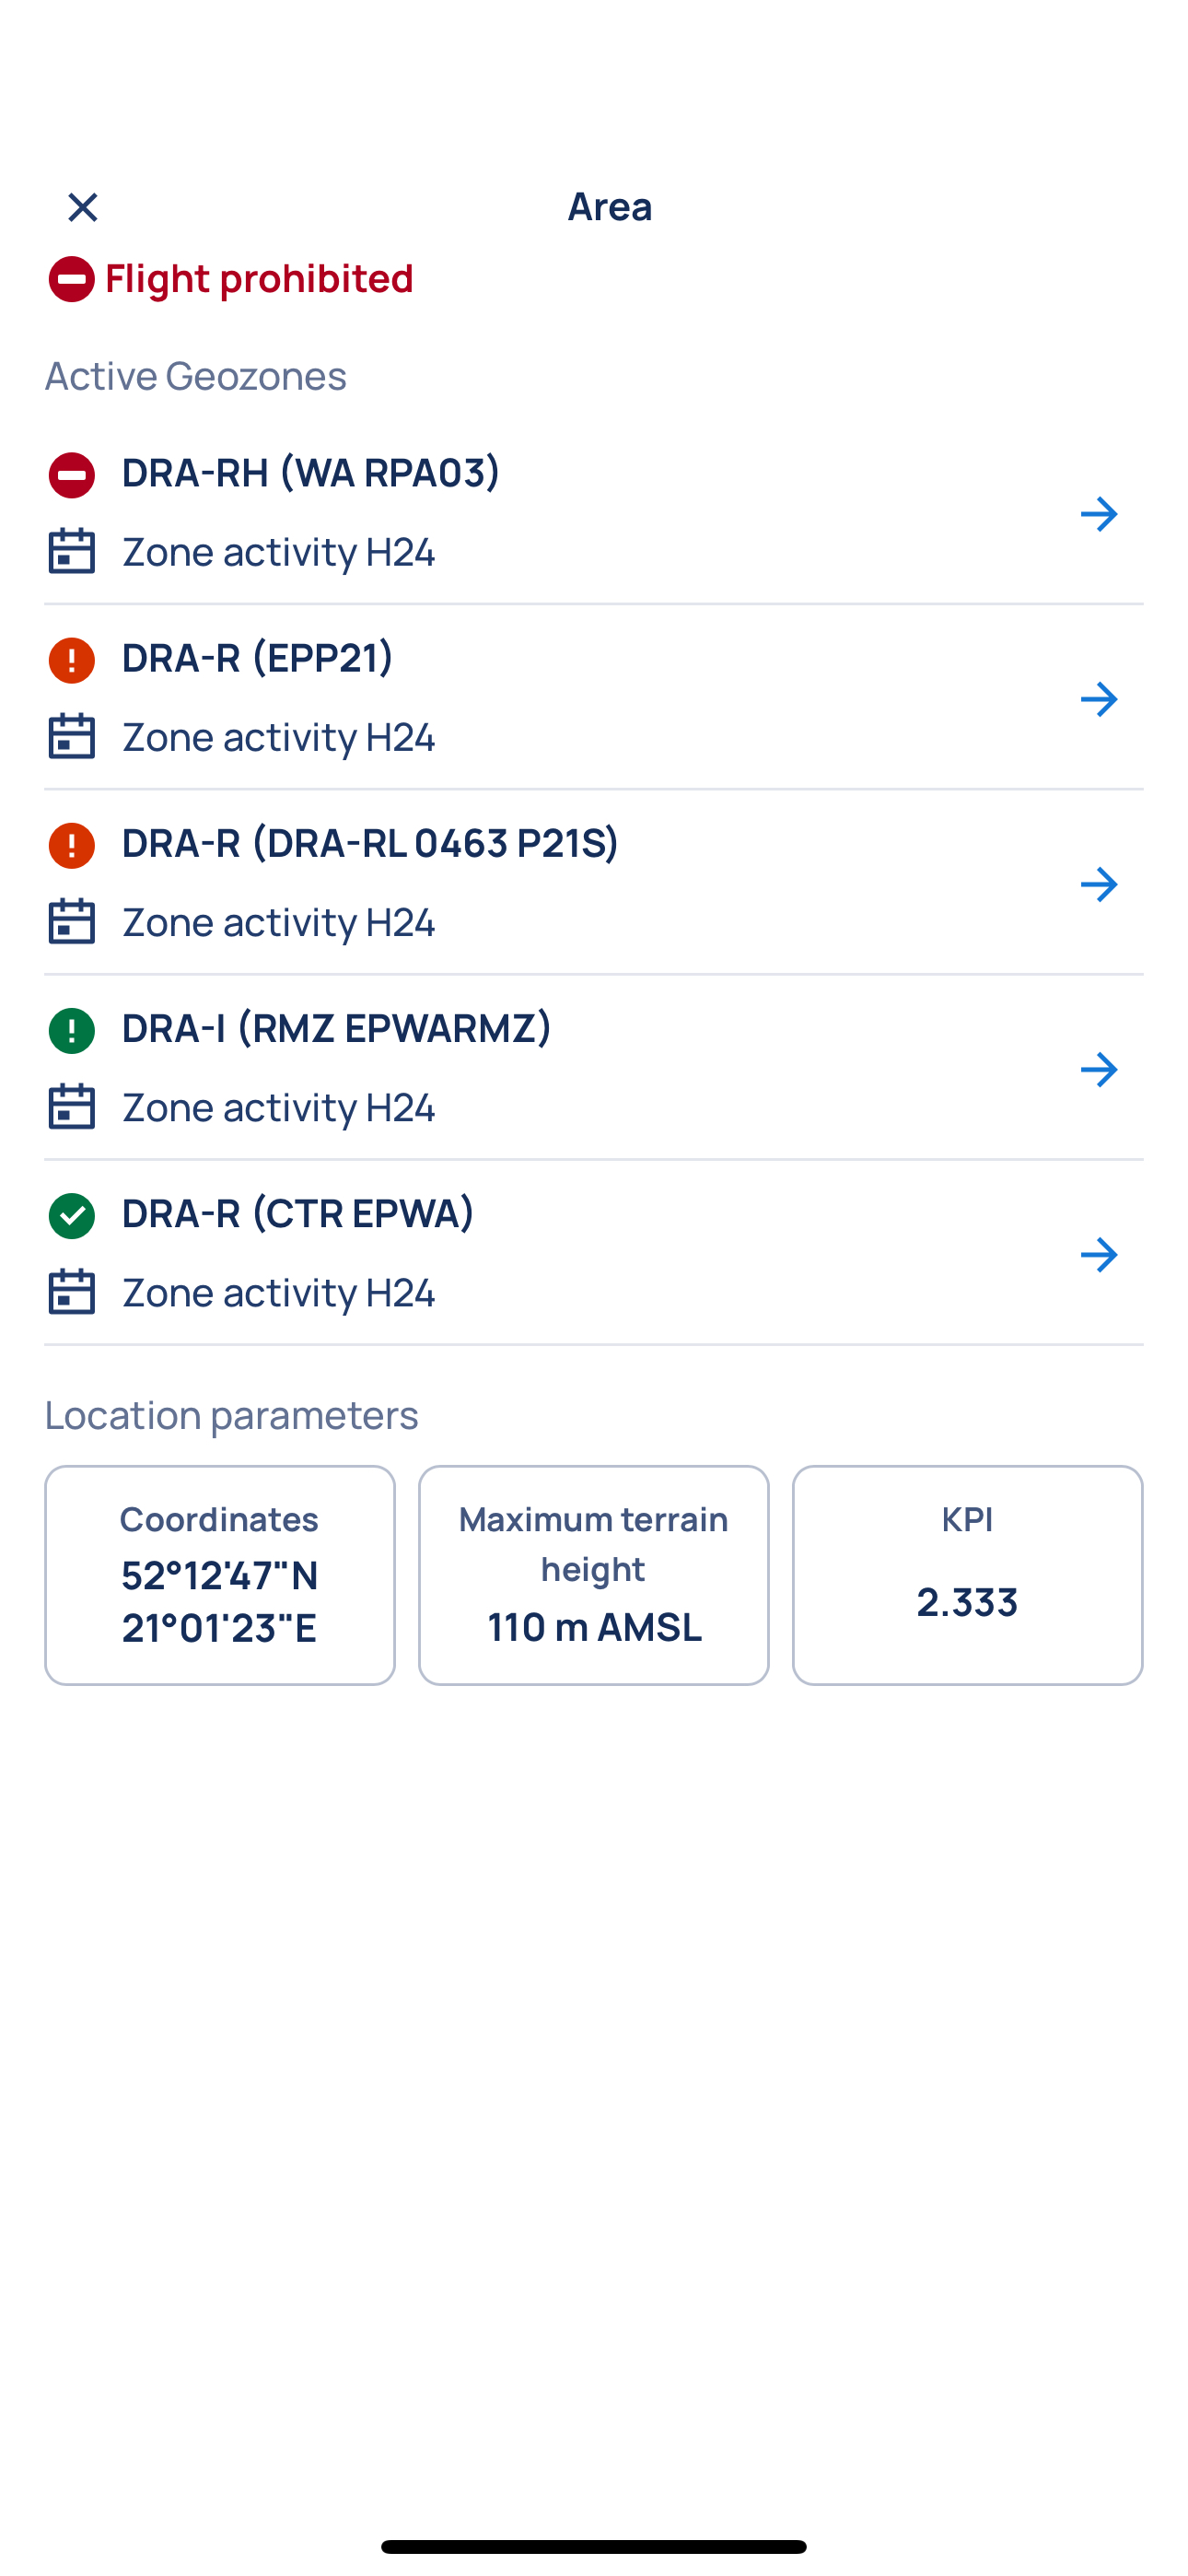Tap the calendar icon under DRA-RH (WA RPA03)
This screenshot has width=1188, height=2576.
pyautogui.click(x=72, y=551)
